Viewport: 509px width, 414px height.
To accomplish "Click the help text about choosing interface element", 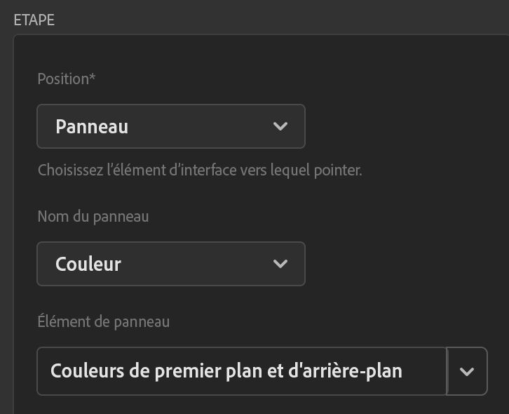I will tap(199, 170).
